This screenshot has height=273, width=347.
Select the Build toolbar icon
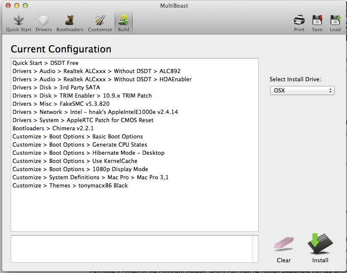coord(124,23)
